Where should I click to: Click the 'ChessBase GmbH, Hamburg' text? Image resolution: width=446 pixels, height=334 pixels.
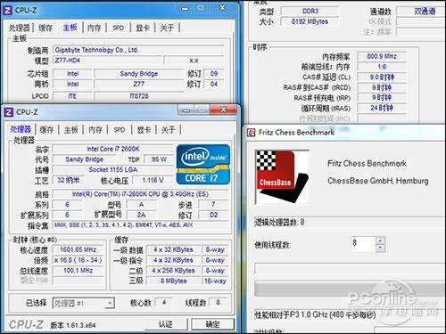[x=378, y=181]
